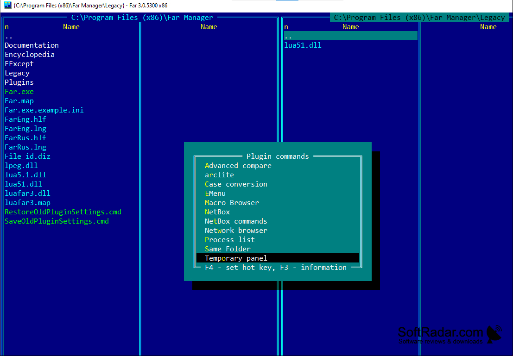Click the first Name column header in right panel
The width and height of the screenshot is (513, 356).
(351, 27)
